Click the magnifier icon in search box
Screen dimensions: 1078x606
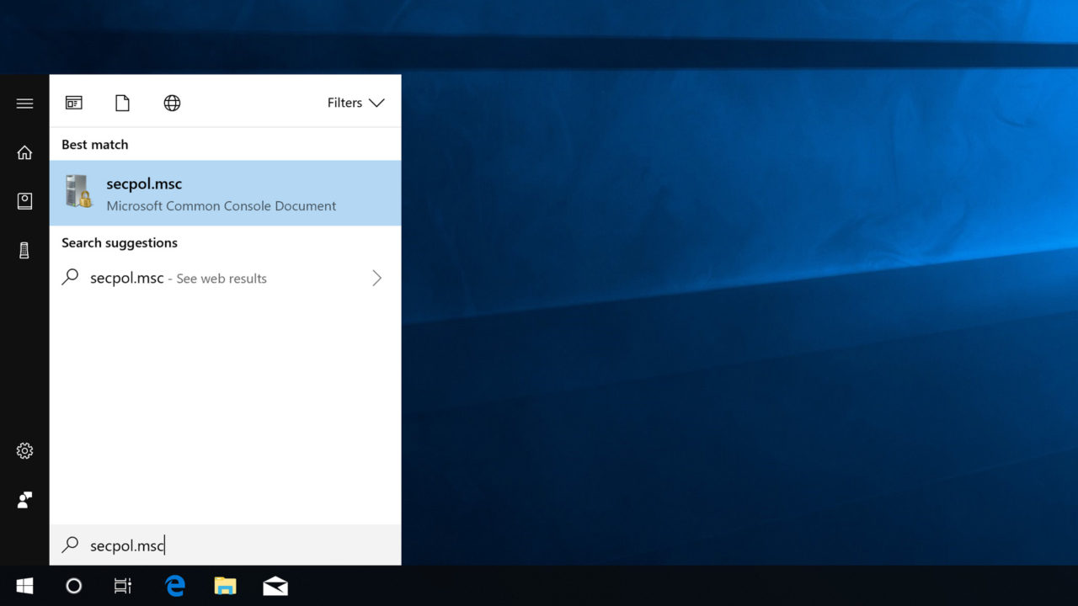(71, 545)
